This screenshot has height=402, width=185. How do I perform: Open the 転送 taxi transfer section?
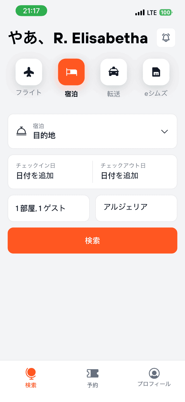(114, 72)
